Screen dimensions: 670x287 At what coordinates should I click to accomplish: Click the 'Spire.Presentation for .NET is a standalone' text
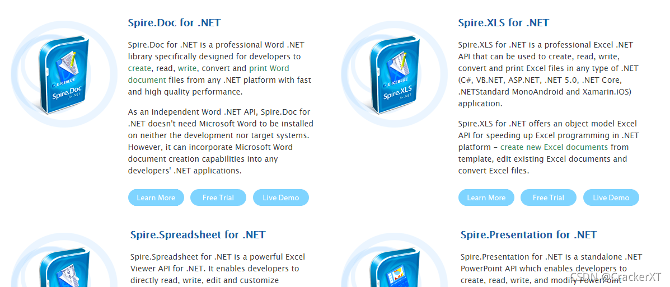(x=551, y=269)
